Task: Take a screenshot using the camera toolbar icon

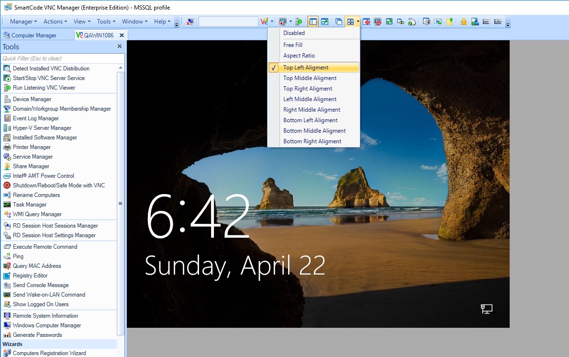Action: pos(426,22)
